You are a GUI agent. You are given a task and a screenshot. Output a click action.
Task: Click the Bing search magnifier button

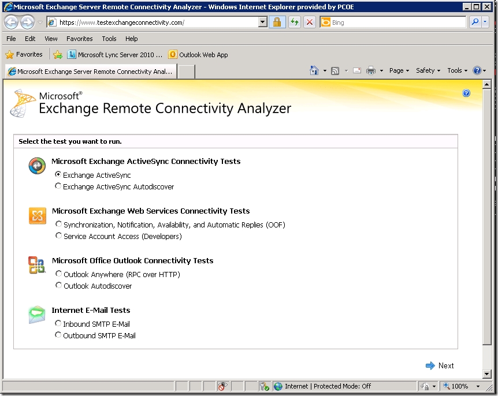475,22
